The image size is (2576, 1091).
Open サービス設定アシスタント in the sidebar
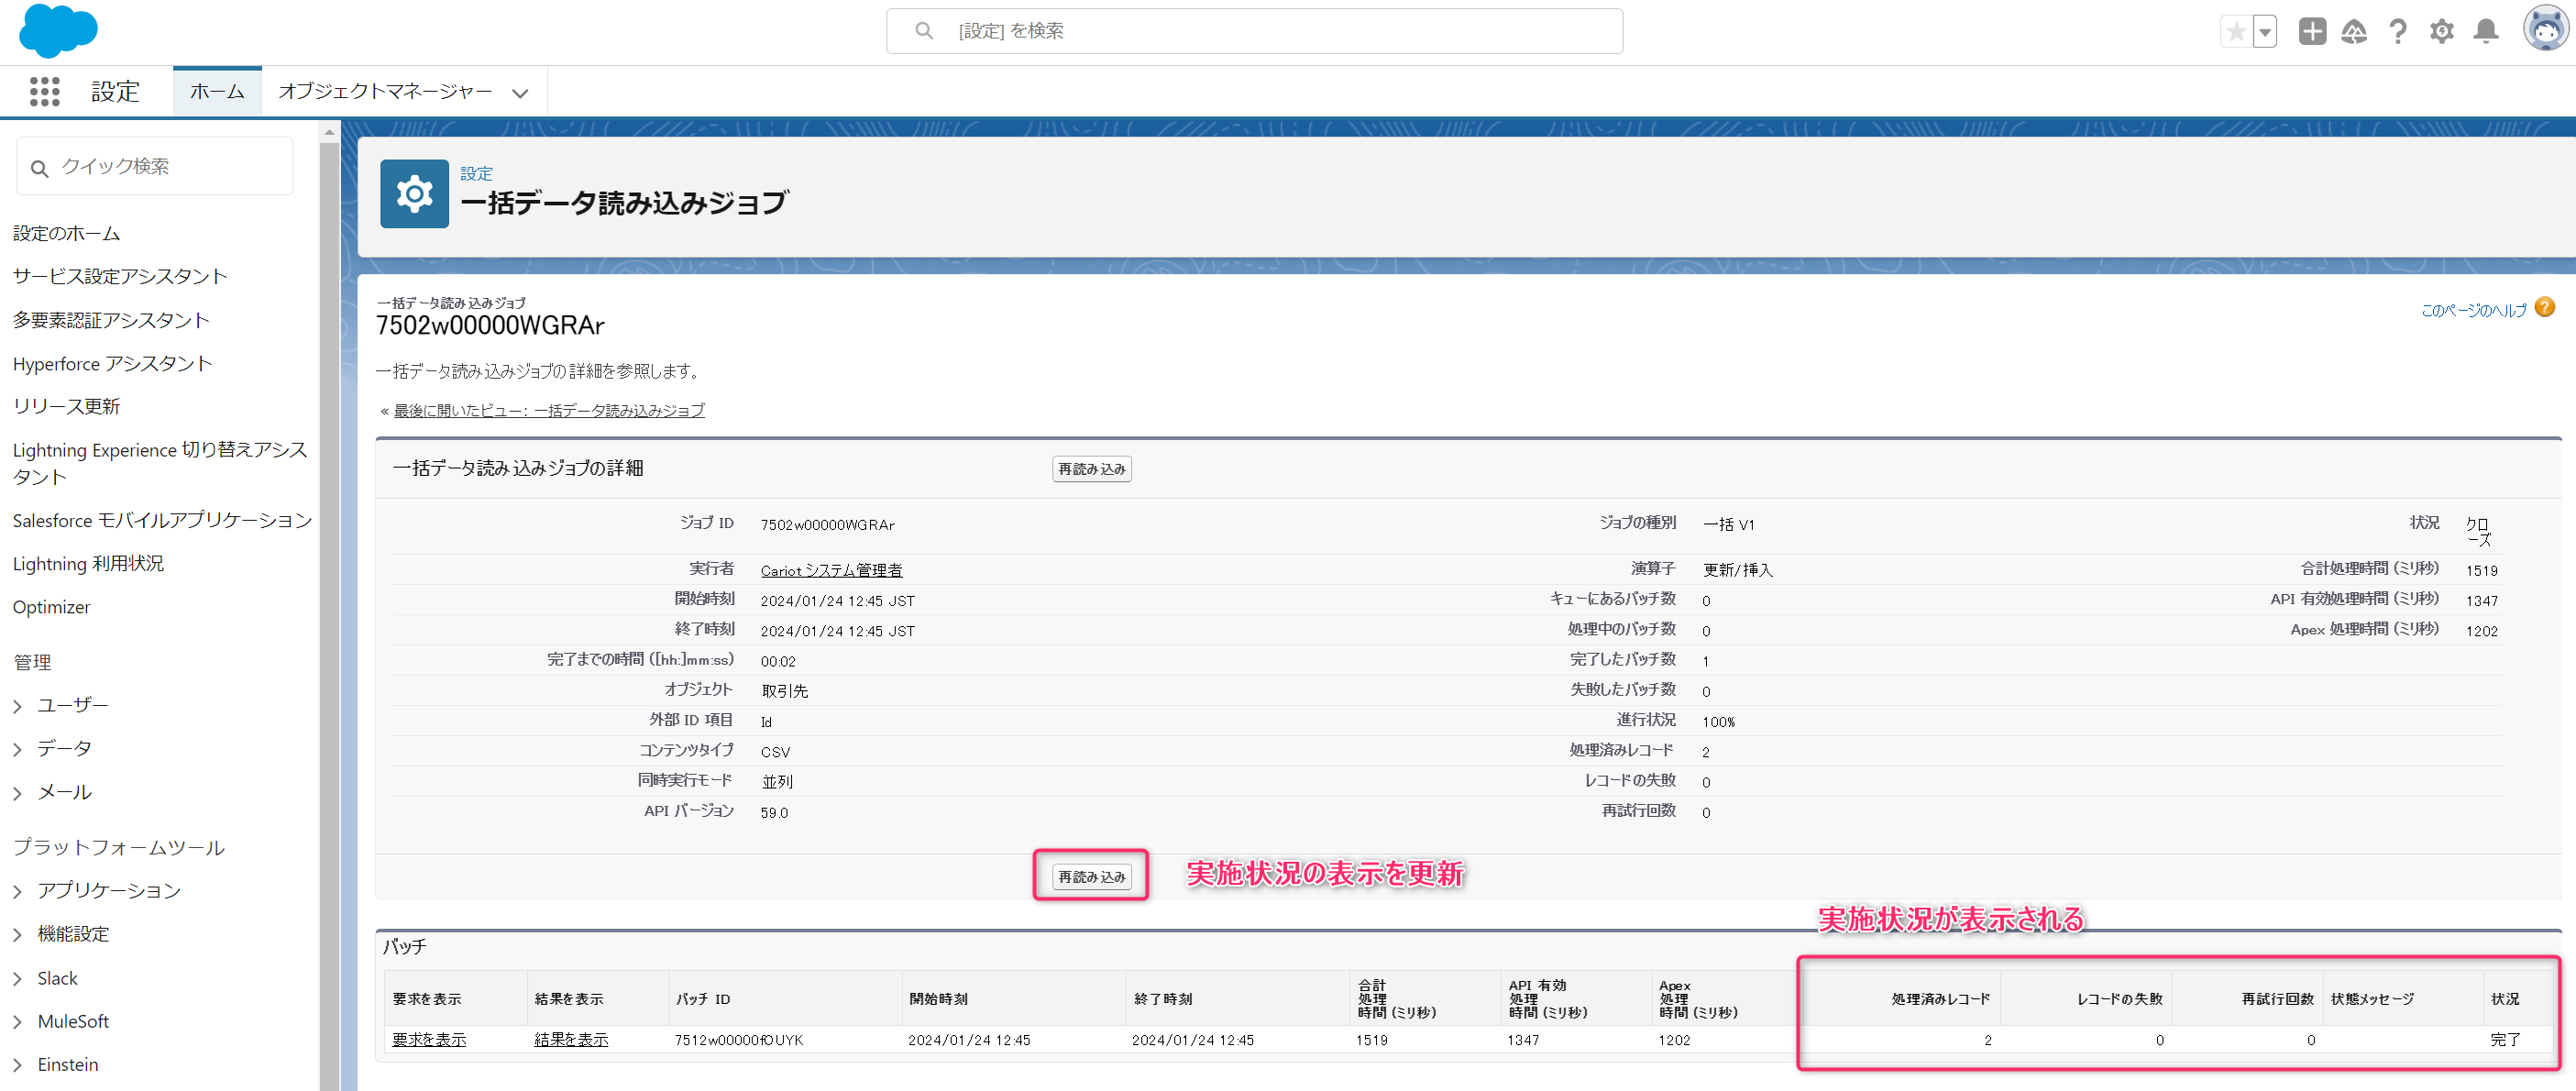pos(120,276)
